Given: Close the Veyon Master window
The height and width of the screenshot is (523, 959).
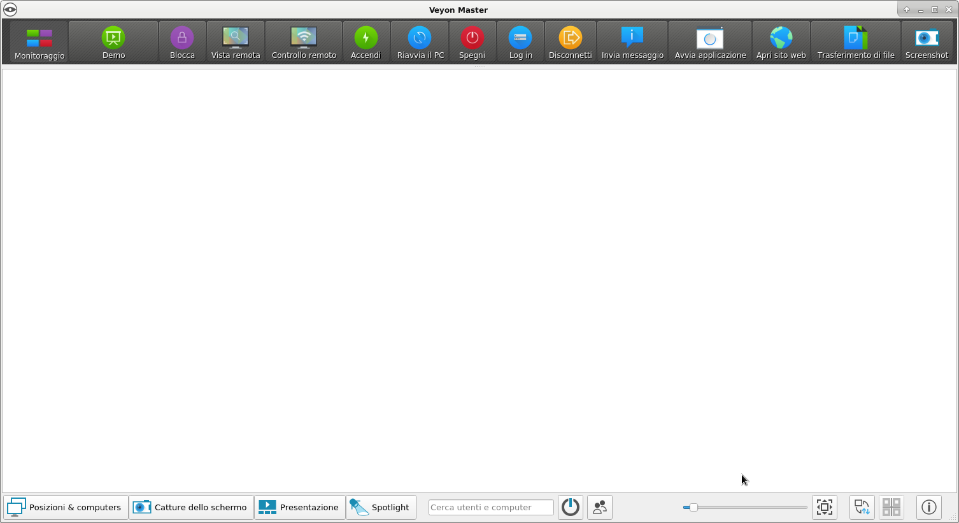Looking at the screenshot, I should click(949, 10).
